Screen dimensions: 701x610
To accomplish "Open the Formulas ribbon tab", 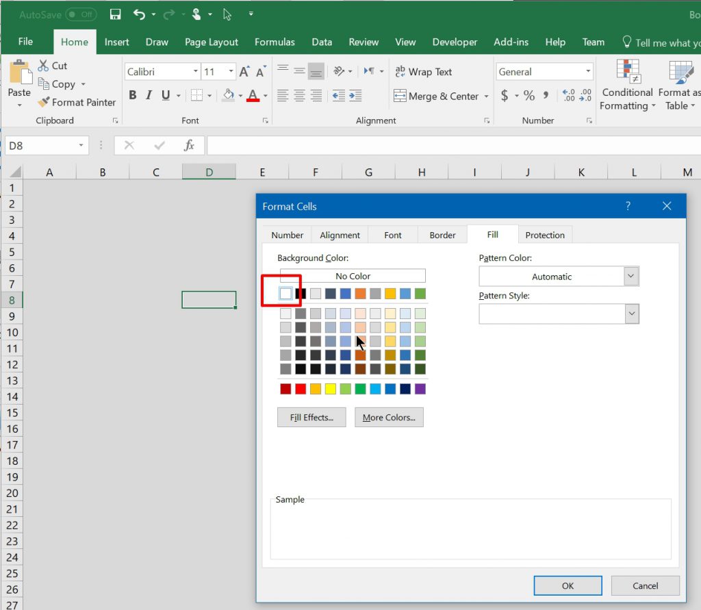I will click(x=275, y=42).
